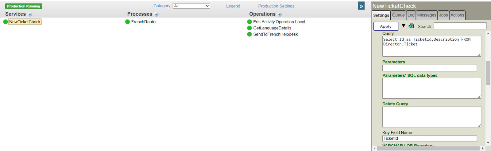Open the Production Settings link

tap(276, 6)
